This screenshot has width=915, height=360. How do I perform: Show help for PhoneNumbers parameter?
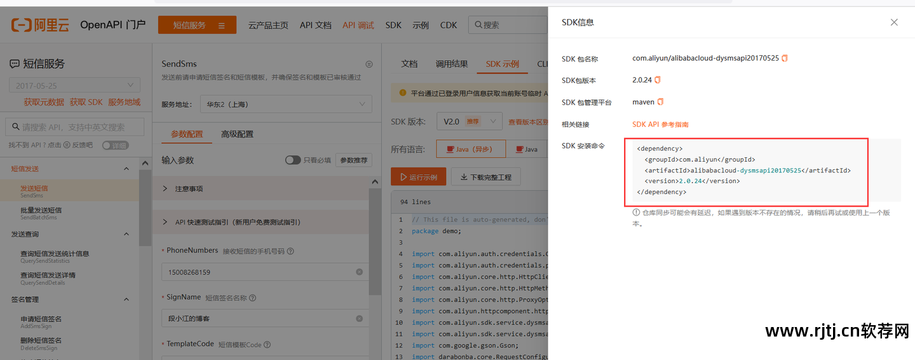point(290,251)
